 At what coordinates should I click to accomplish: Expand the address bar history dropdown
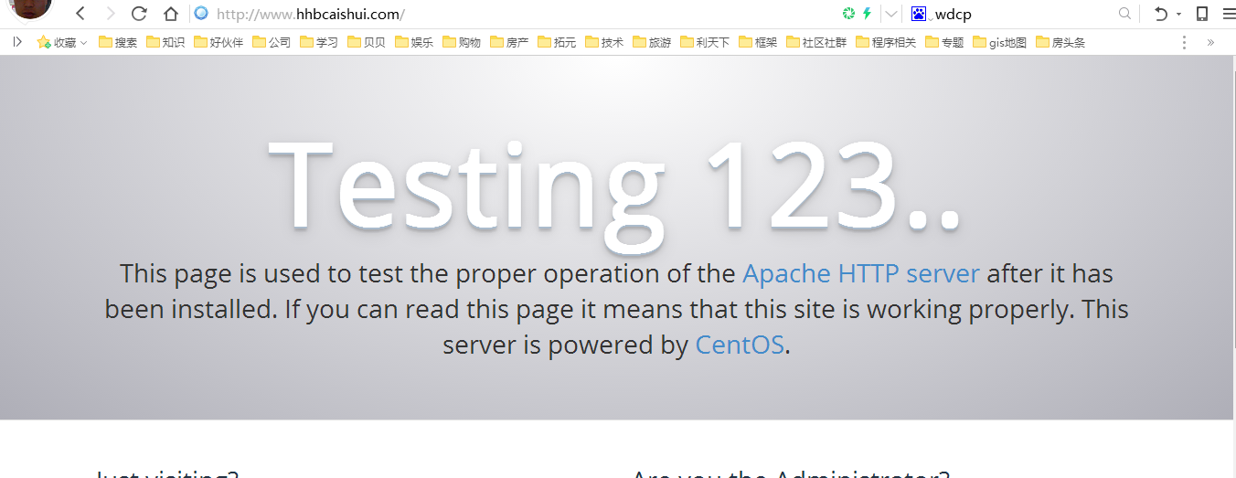(x=890, y=14)
